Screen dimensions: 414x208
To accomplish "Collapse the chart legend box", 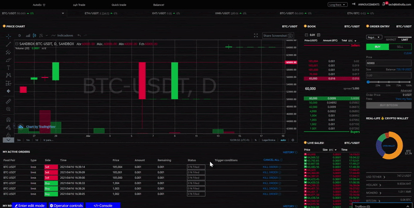I will point(17,44).
